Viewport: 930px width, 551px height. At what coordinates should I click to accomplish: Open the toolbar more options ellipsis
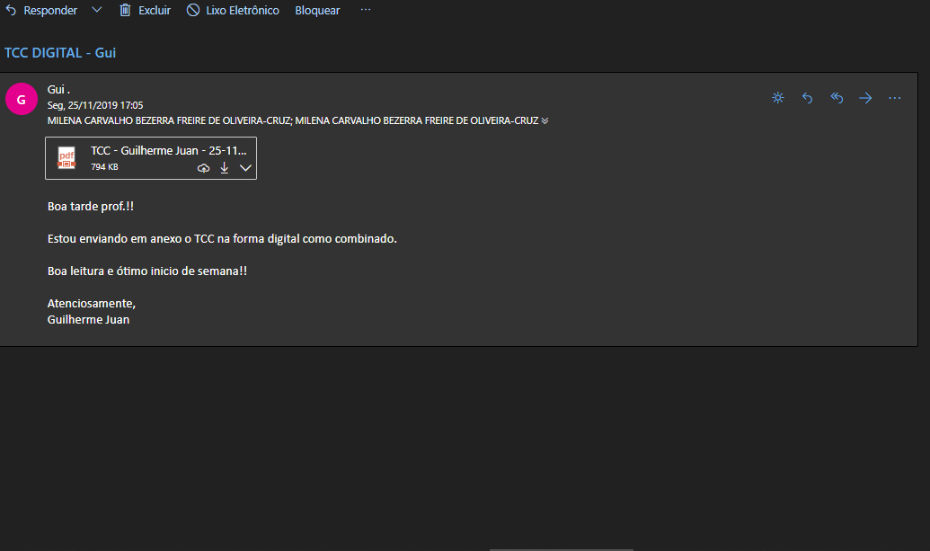(366, 10)
